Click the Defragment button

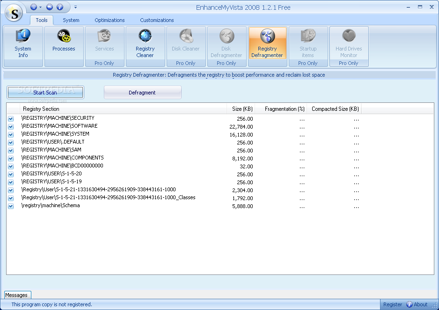pyautogui.click(x=142, y=92)
